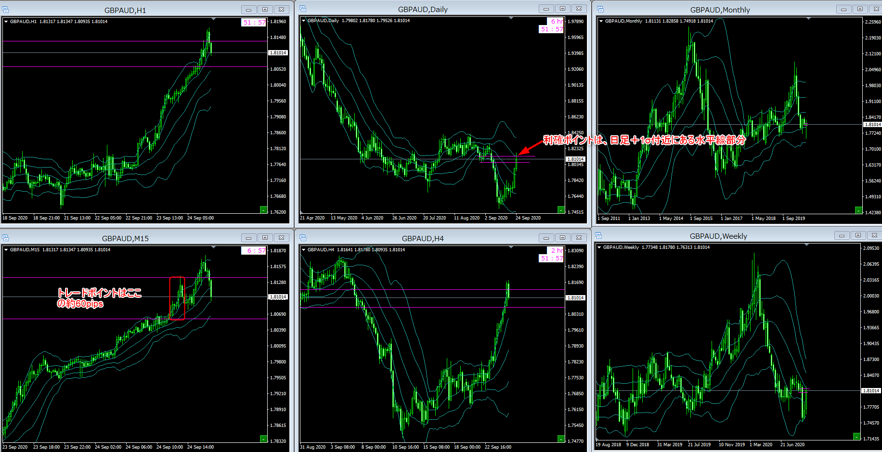Viewport: 882px width, 452px height.
Task: Select the GBPAUD,H4 window title bar
Action: tap(423, 238)
